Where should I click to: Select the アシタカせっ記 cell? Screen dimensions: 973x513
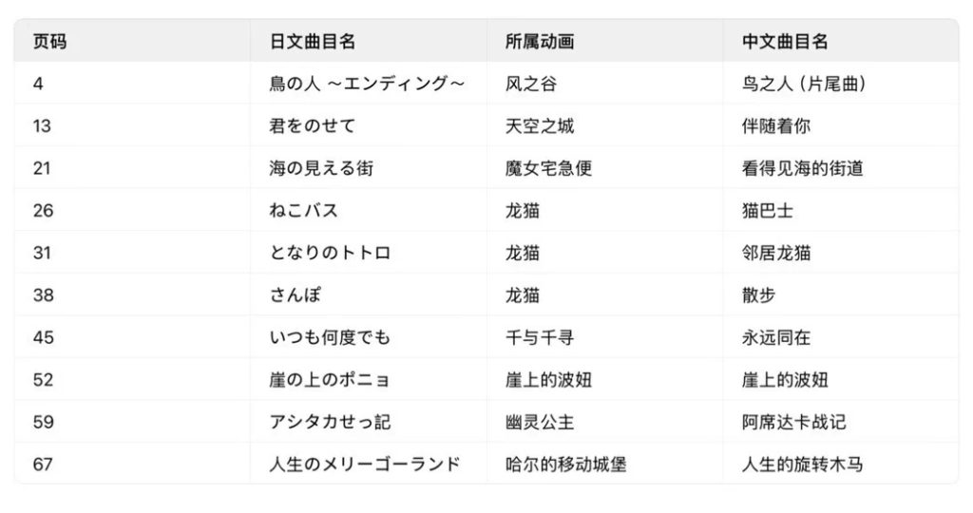[x=330, y=422]
